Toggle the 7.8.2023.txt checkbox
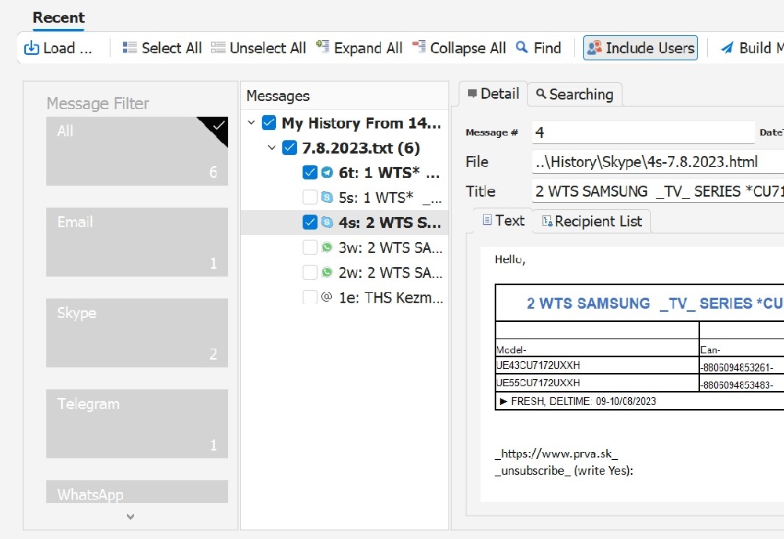This screenshot has width=784, height=539. coord(289,148)
